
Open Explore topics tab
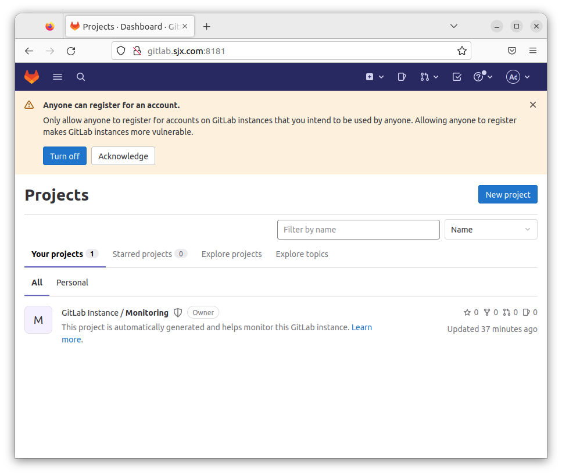point(302,254)
